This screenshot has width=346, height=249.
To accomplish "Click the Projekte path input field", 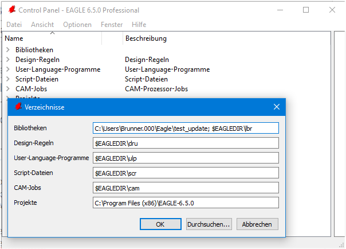I will pos(186,203).
